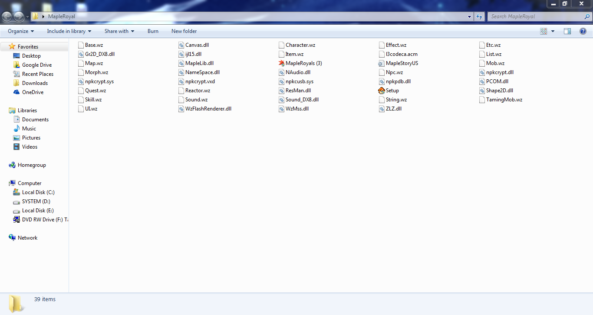Screen dimensions: 593x315
Task: Select the MapleRoyals (3) application icon
Action: point(282,63)
